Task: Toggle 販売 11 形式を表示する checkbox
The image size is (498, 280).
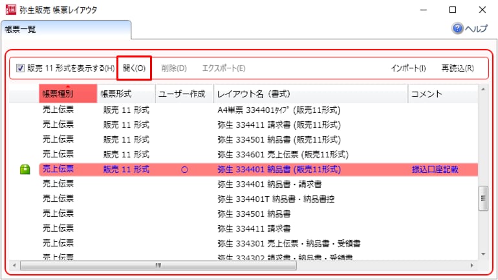Action: tap(20, 68)
